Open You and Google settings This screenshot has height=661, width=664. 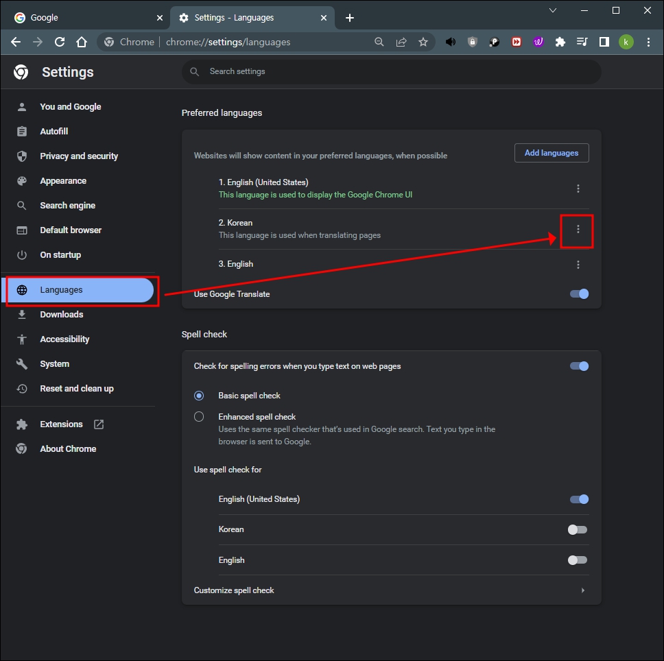[70, 107]
